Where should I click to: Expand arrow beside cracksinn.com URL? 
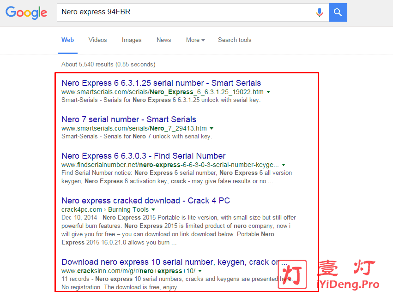click(x=200, y=271)
